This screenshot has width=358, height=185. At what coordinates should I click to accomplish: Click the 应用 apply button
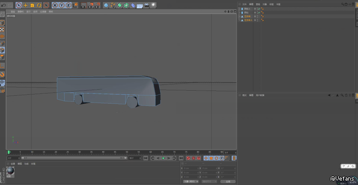228,182
